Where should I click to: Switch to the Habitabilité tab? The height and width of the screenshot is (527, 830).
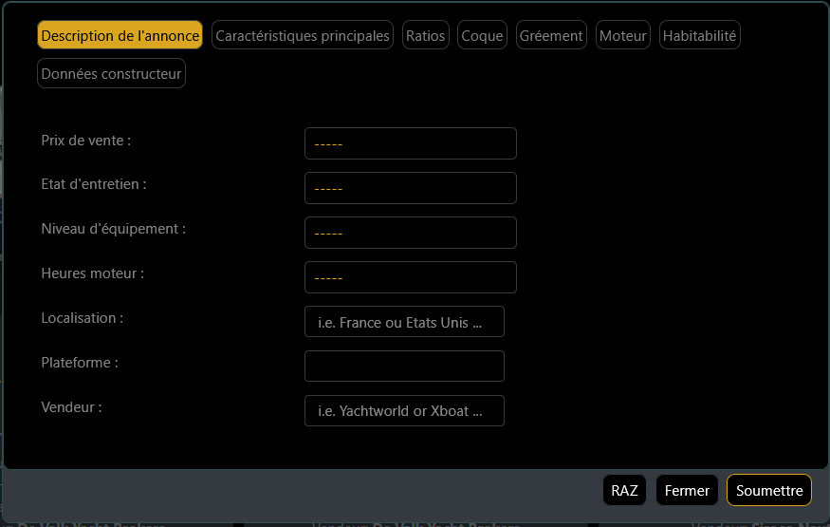pyautogui.click(x=699, y=36)
